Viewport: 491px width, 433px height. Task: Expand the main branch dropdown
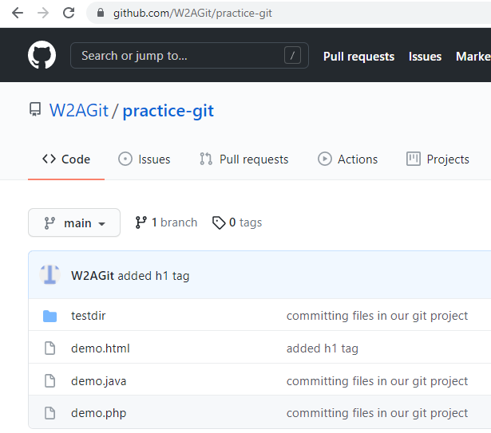(74, 222)
